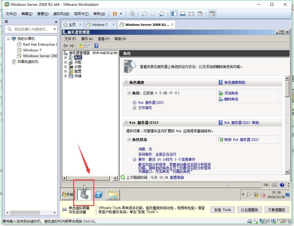Expand the 角色 tree node
The image size is (294, 226).
pos(65,57)
